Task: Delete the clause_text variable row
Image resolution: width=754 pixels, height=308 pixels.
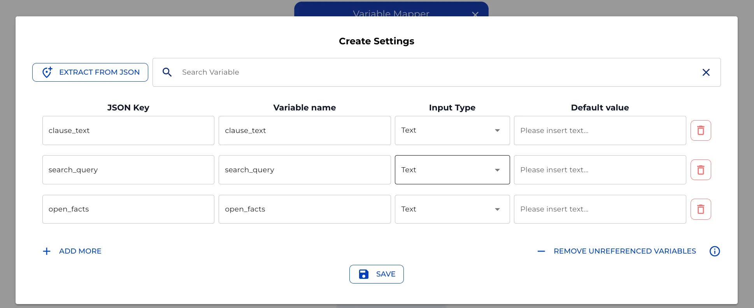Action: tap(701, 130)
